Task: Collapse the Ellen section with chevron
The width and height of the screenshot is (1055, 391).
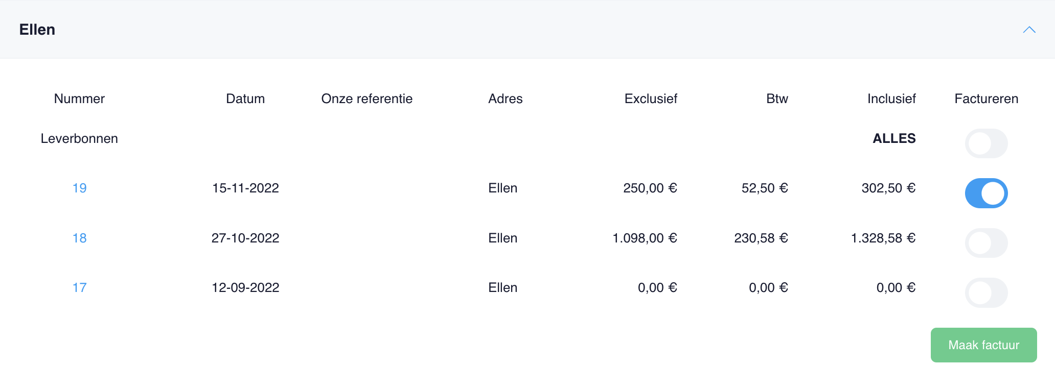Action: (x=1029, y=30)
